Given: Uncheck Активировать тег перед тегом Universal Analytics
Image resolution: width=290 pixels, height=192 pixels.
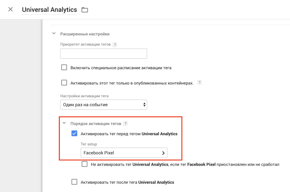Looking at the screenshot, I should coord(74,133).
